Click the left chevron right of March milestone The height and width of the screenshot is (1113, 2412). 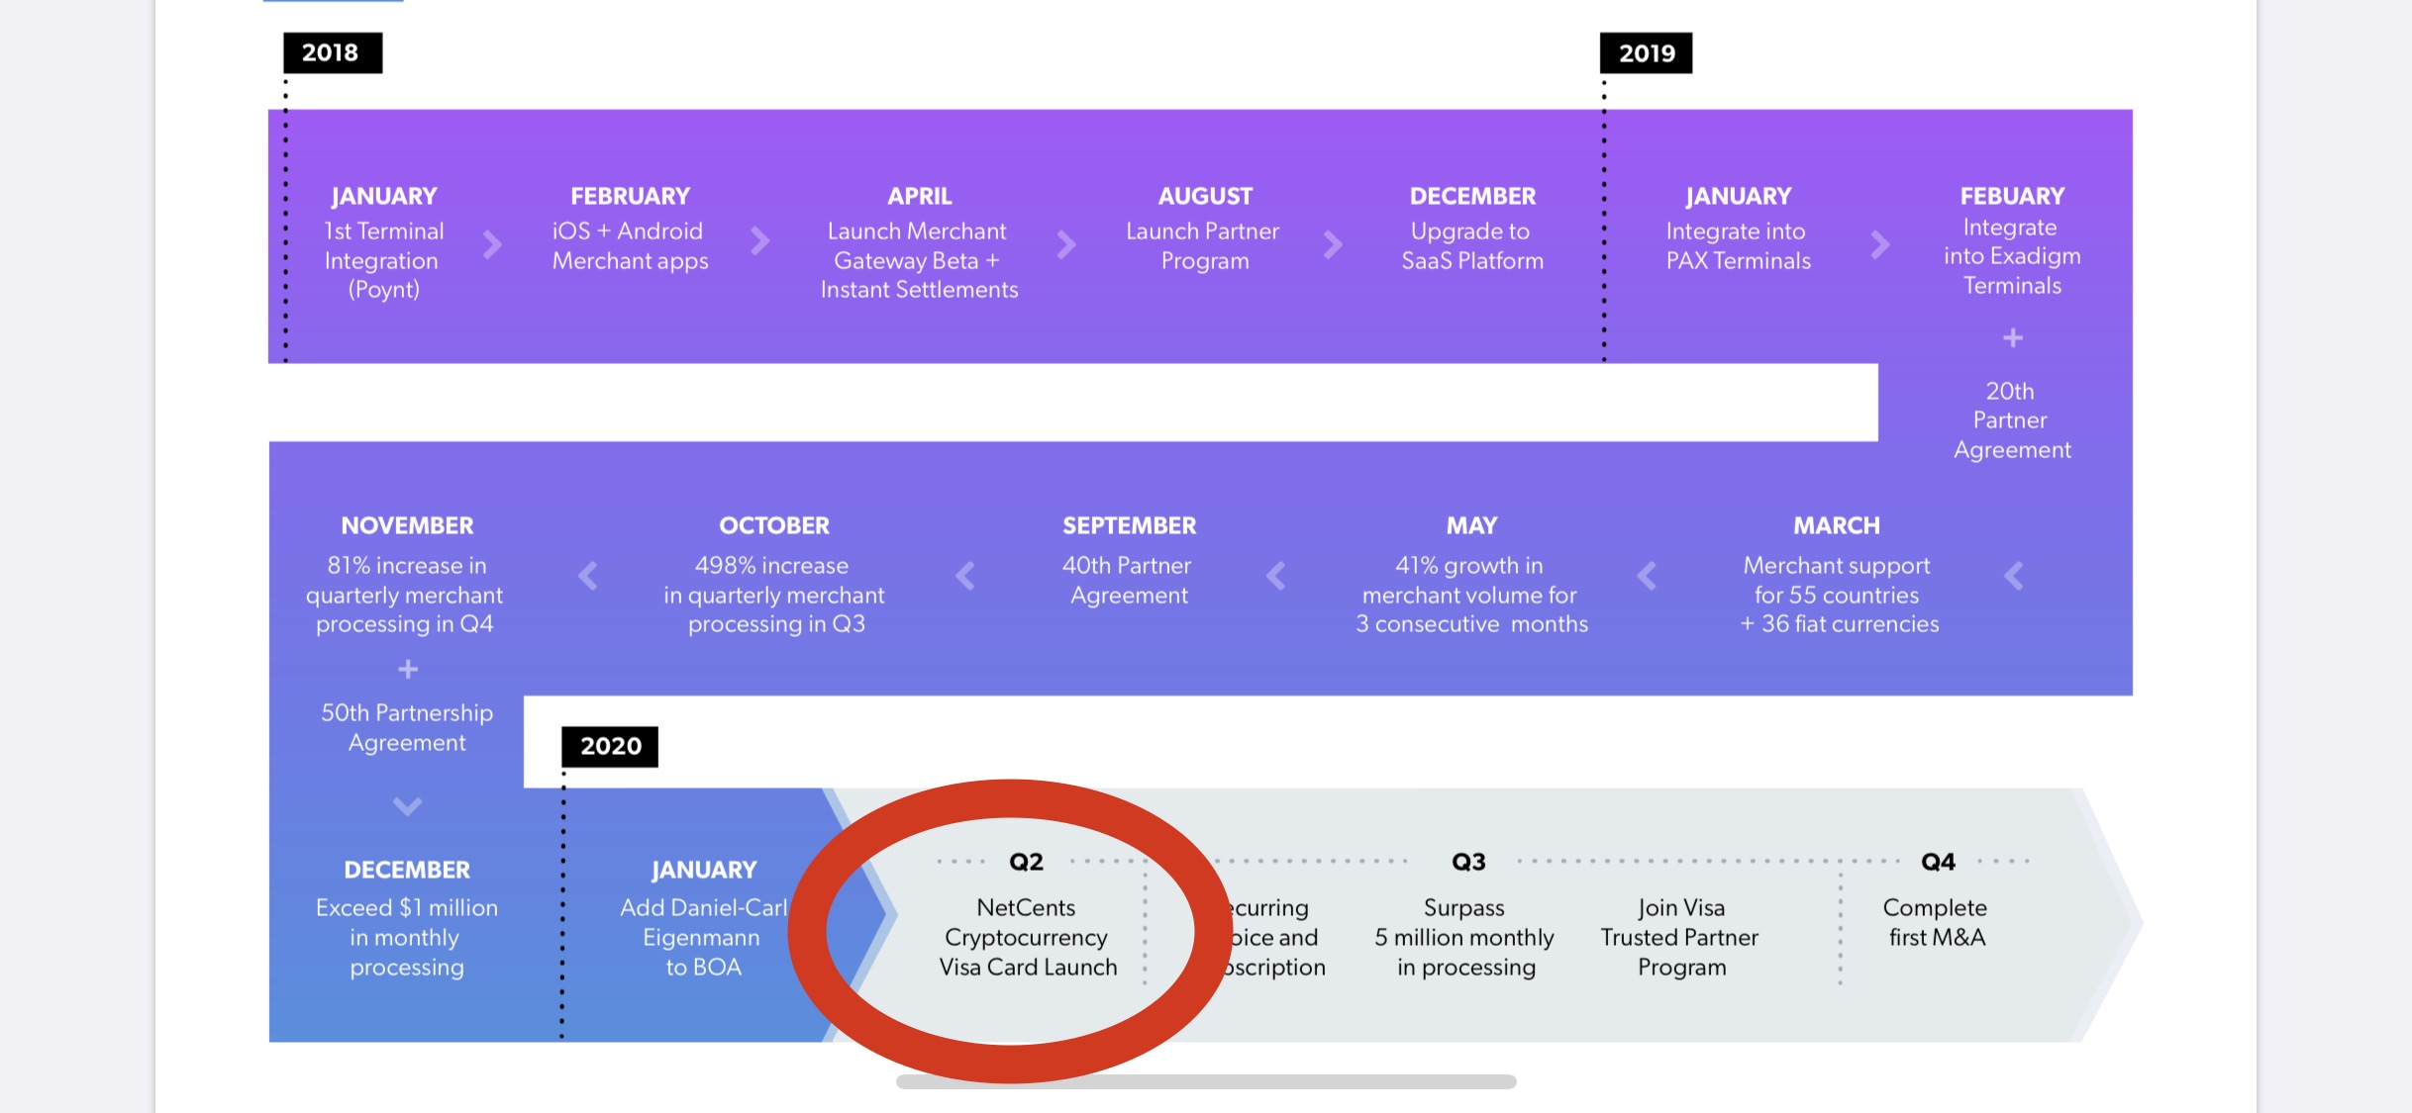2013,576
